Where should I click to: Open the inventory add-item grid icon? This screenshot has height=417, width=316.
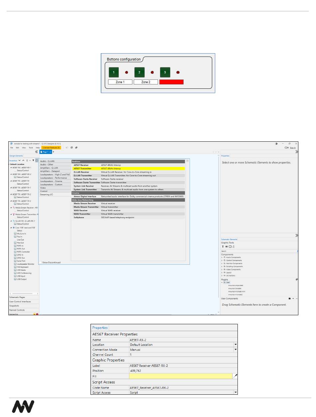click(x=37, y=160)
